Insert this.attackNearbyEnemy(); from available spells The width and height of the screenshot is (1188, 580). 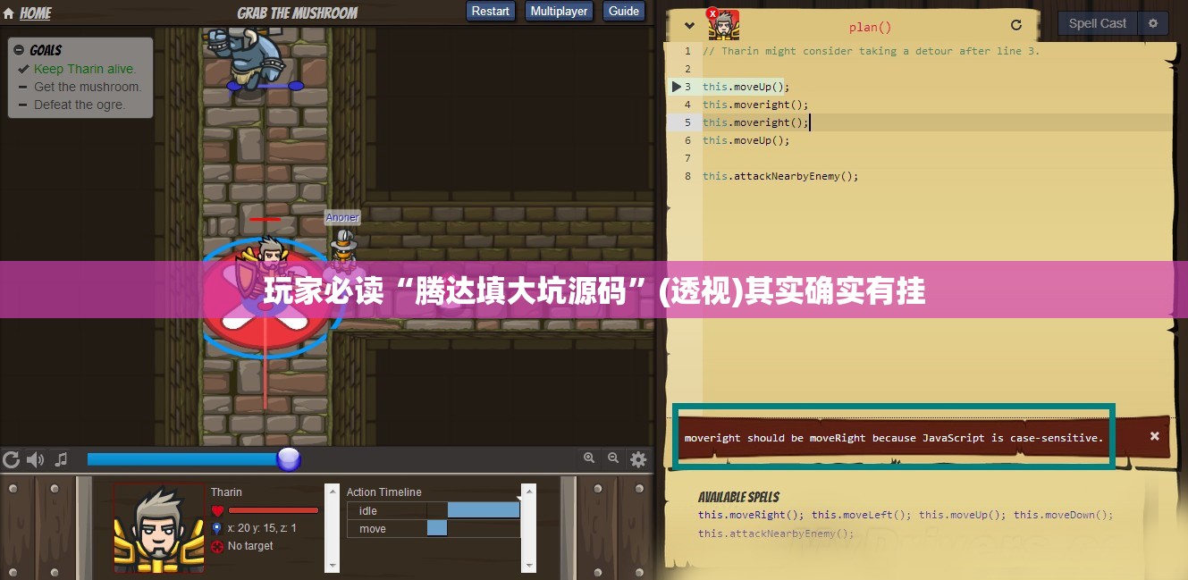click(776, 534)
